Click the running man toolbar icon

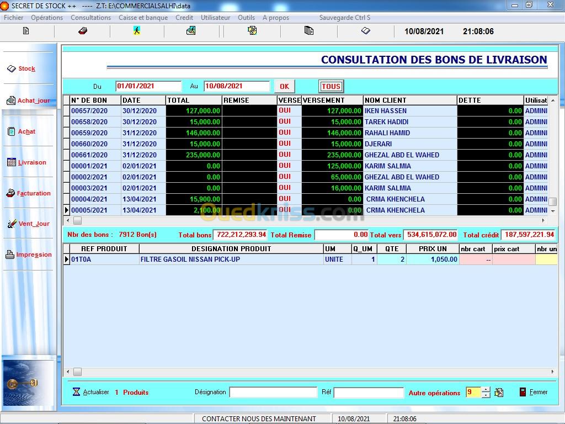[136, 31]
